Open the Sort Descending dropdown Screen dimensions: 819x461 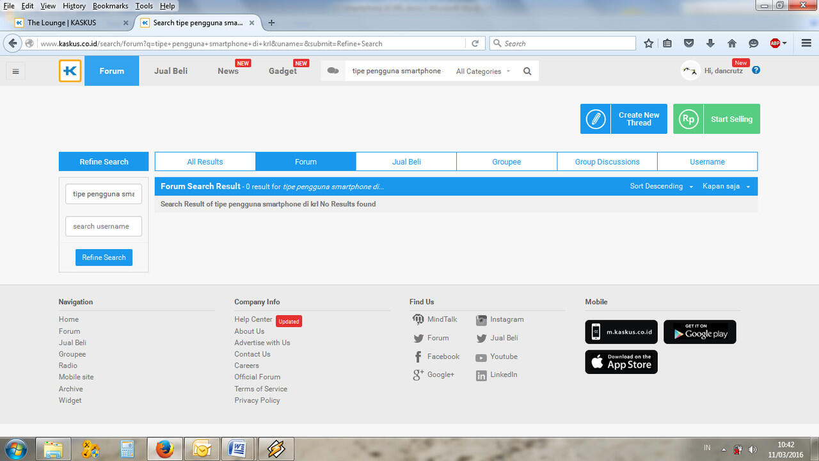point(661,186)
